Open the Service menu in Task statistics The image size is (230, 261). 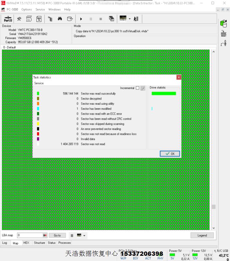tap(39, 83)
